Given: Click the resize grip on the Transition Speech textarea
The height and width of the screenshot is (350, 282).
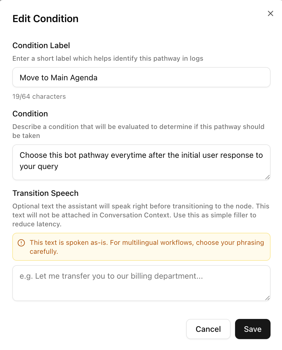Looking at the screenshot, I should (268, 298).
